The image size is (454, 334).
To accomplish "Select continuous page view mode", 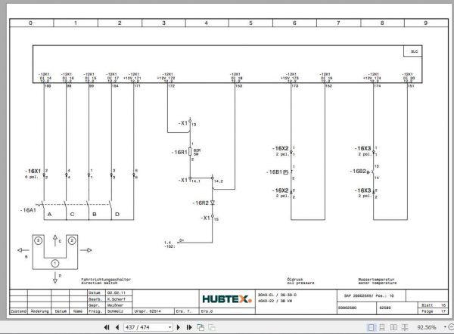I will pyautogui.click(x=382, y=327).
